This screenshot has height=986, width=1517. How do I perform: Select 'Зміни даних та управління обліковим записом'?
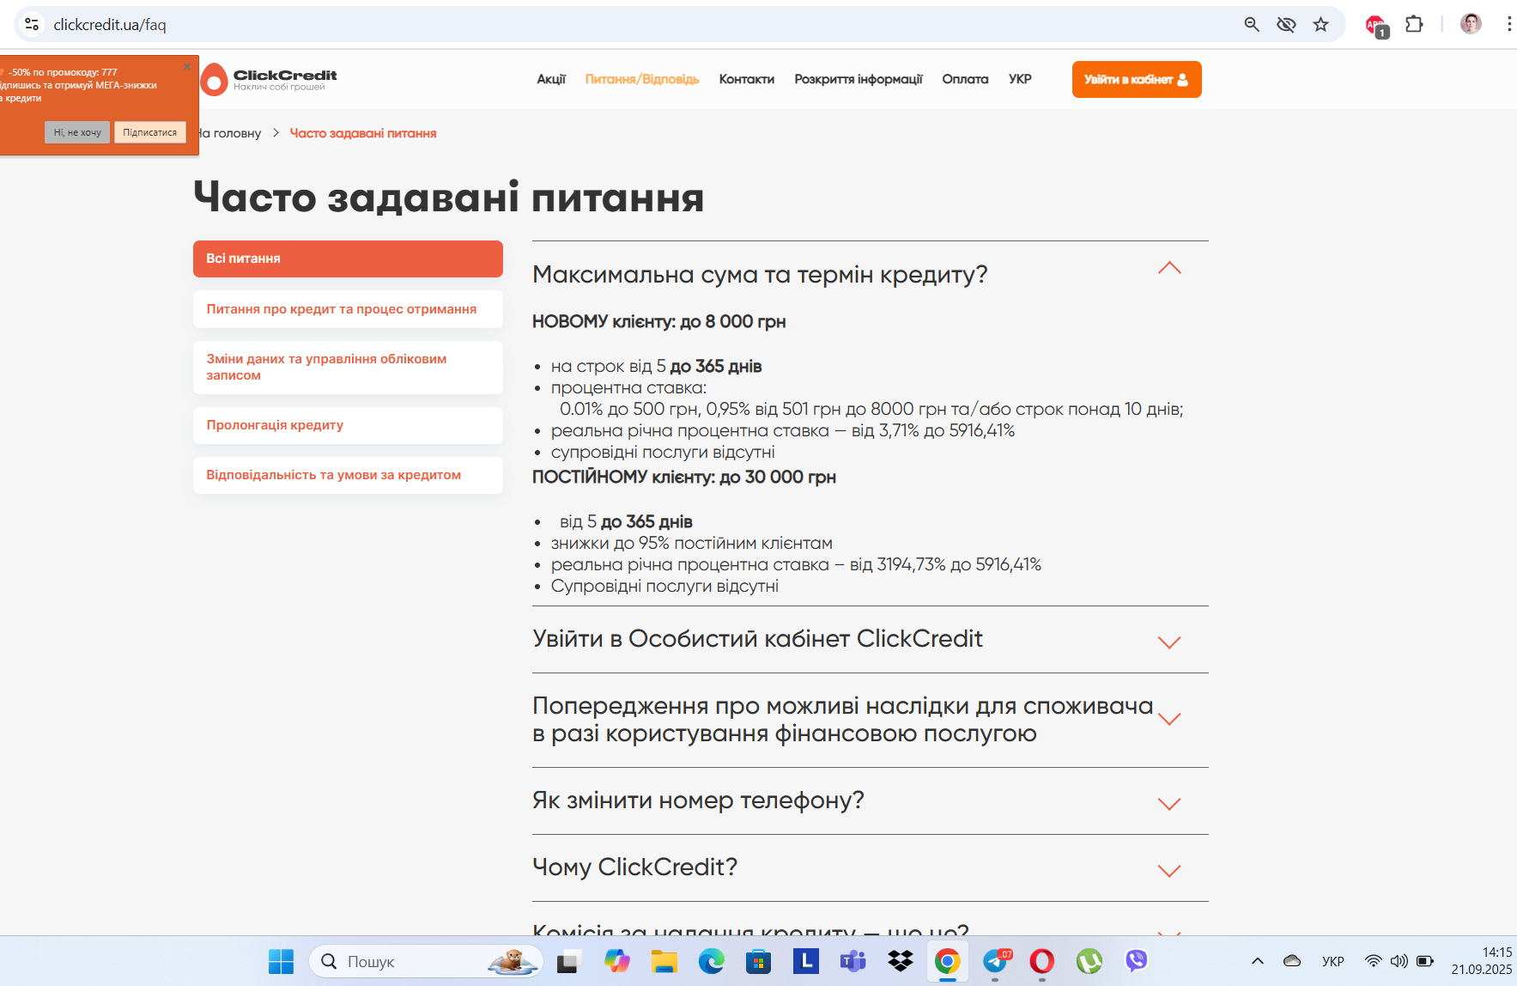(x=348, y=368)
